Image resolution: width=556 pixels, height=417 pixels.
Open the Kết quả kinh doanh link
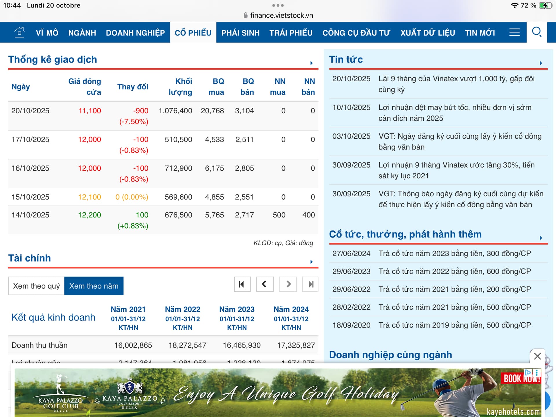pyautogui.click(x=53, y=317)
